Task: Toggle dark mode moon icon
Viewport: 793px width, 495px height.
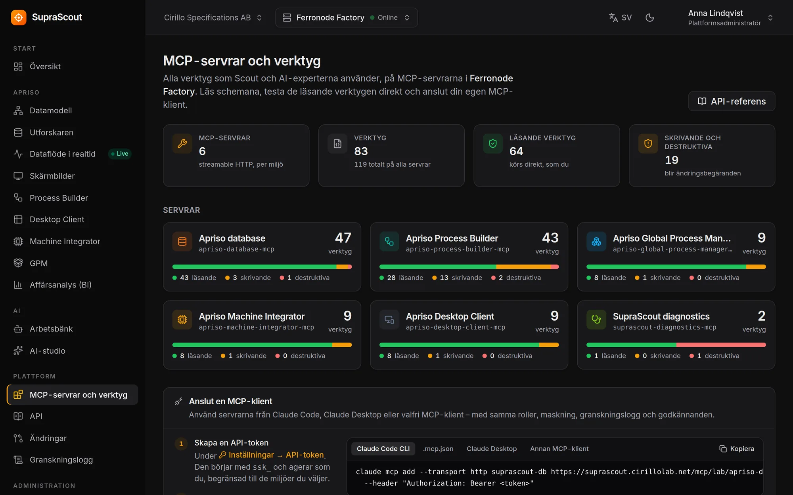Action: [649, 17]
